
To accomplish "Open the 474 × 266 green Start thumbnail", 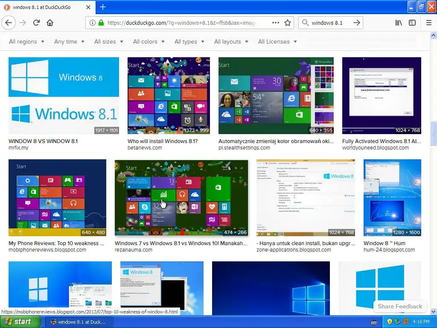I will coord(181,198).
